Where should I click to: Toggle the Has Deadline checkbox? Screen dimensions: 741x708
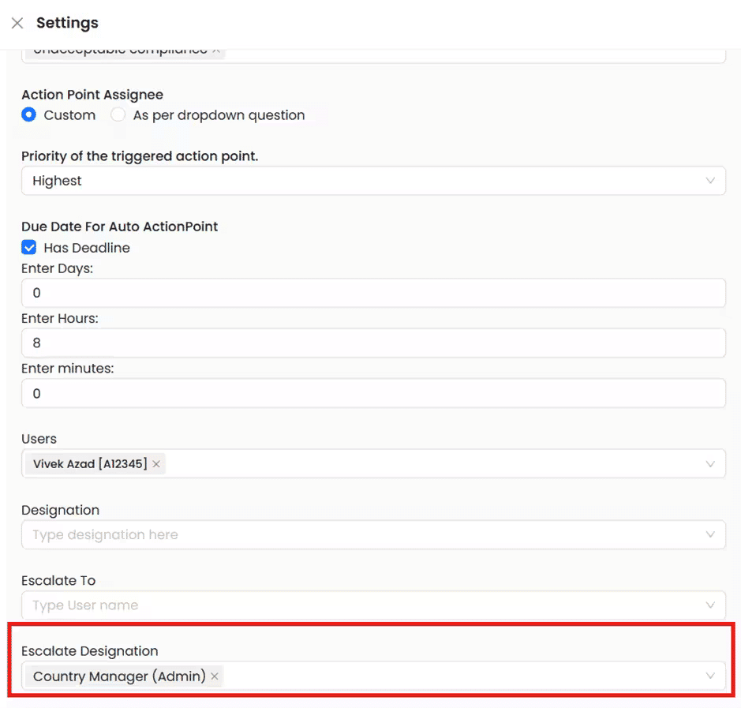pyautogui.click(x=29, y=248)
